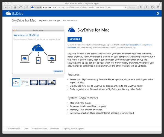Image resolution: width=164 pixels, height=137 pixels.
Task: Open the SkyDrive settings gear icon
Action: pos(158,13)
